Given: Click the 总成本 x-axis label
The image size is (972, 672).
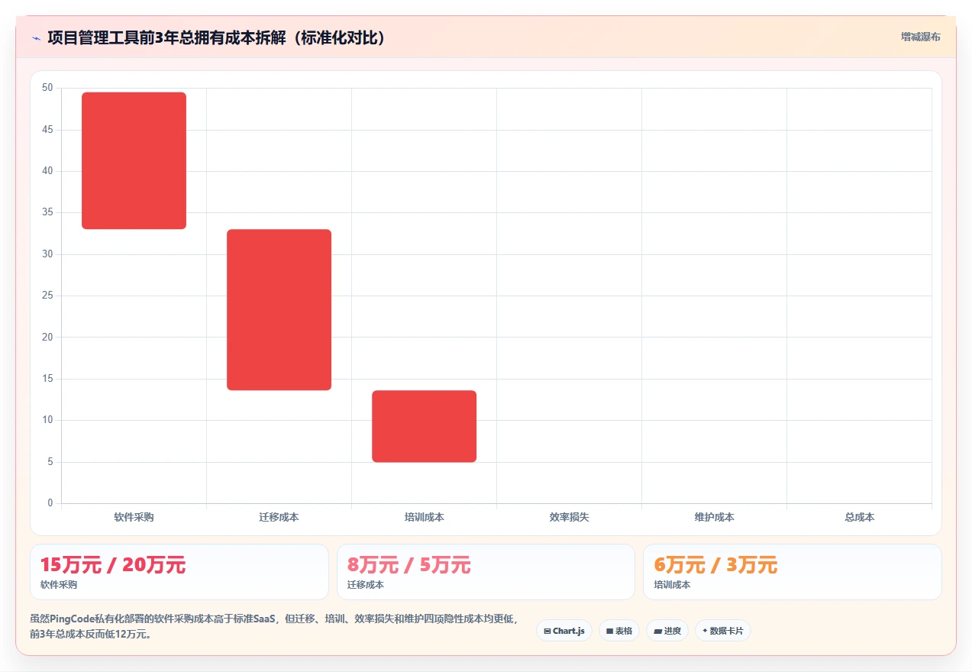Looking at the screenshot, I should point(859,517).
